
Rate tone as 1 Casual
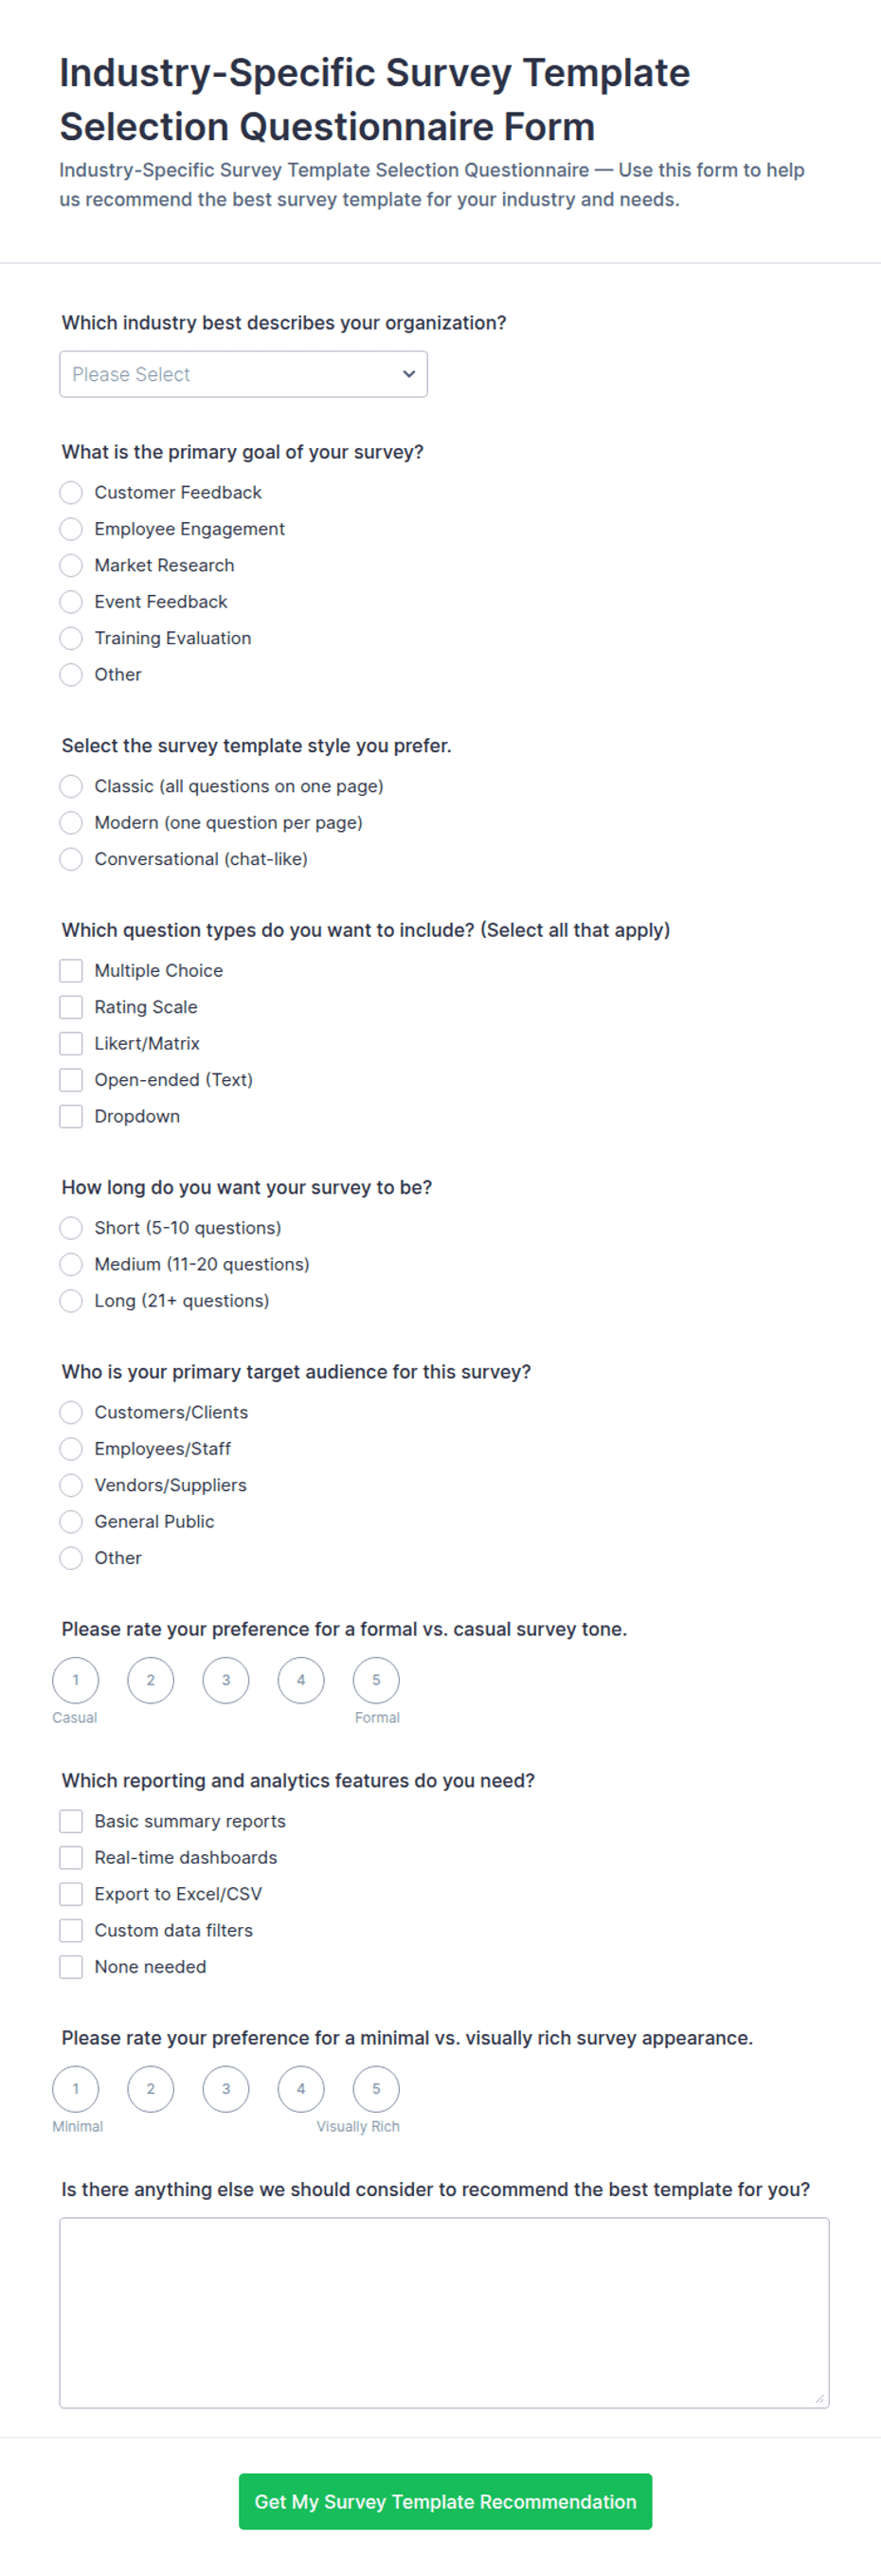point(76,1680)
